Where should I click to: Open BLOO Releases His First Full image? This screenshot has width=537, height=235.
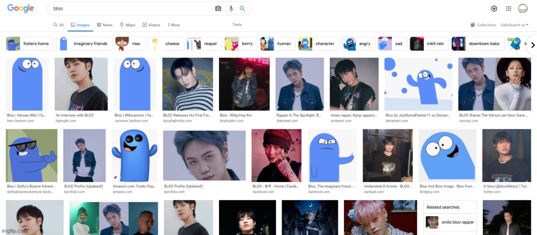[187, 84]
